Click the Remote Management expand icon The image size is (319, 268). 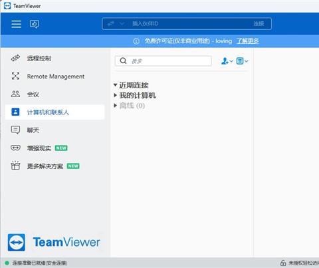pyautogui.click(x=15, y=76)
